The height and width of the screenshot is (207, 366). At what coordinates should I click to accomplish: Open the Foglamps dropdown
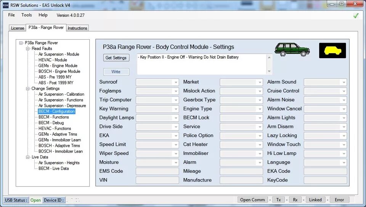pyautogui.click(x=157, y=91)
